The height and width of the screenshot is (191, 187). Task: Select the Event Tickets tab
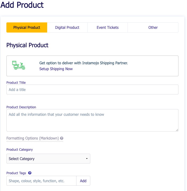click(108, 27)
